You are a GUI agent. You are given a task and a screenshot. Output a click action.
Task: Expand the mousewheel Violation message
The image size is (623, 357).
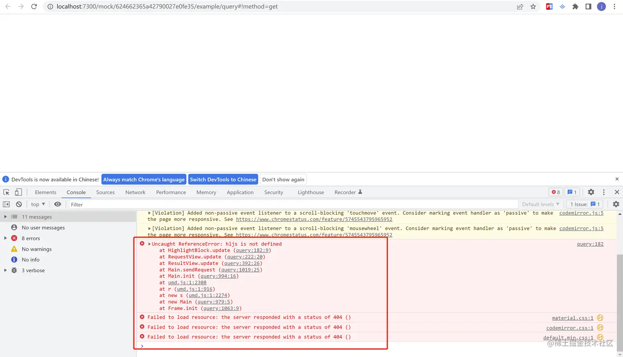150,228
